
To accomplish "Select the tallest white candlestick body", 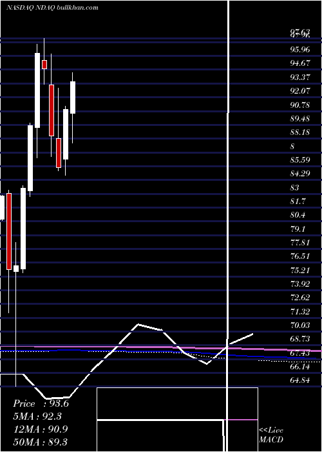I will (23, 229).
